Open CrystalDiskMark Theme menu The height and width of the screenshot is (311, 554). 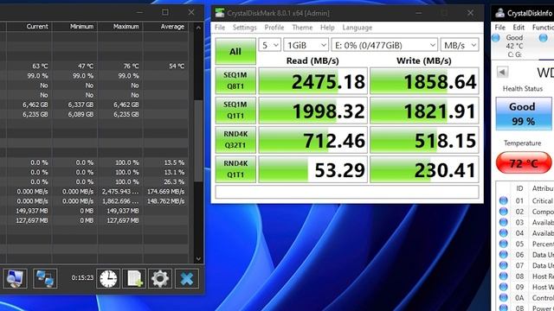coord(302,28)
